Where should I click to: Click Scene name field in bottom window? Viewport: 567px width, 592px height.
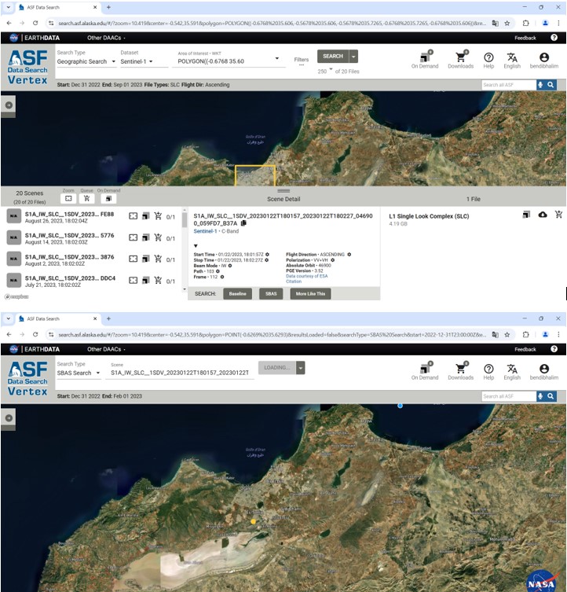pos(180,373)
